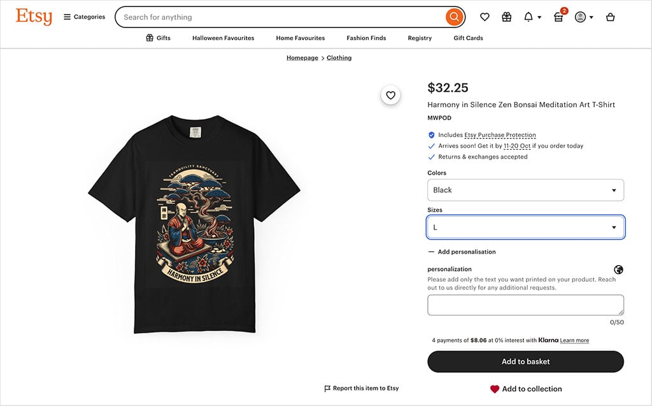Image resolution: width=652 pixels, height=406 pixels.
Task: Open the gift icon in header
Action: 507,17
